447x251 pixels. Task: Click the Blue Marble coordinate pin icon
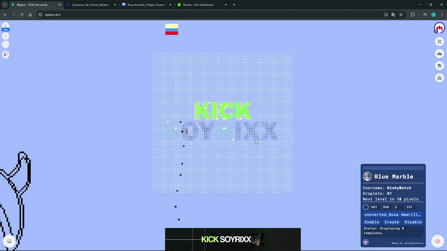pos(366,207)
